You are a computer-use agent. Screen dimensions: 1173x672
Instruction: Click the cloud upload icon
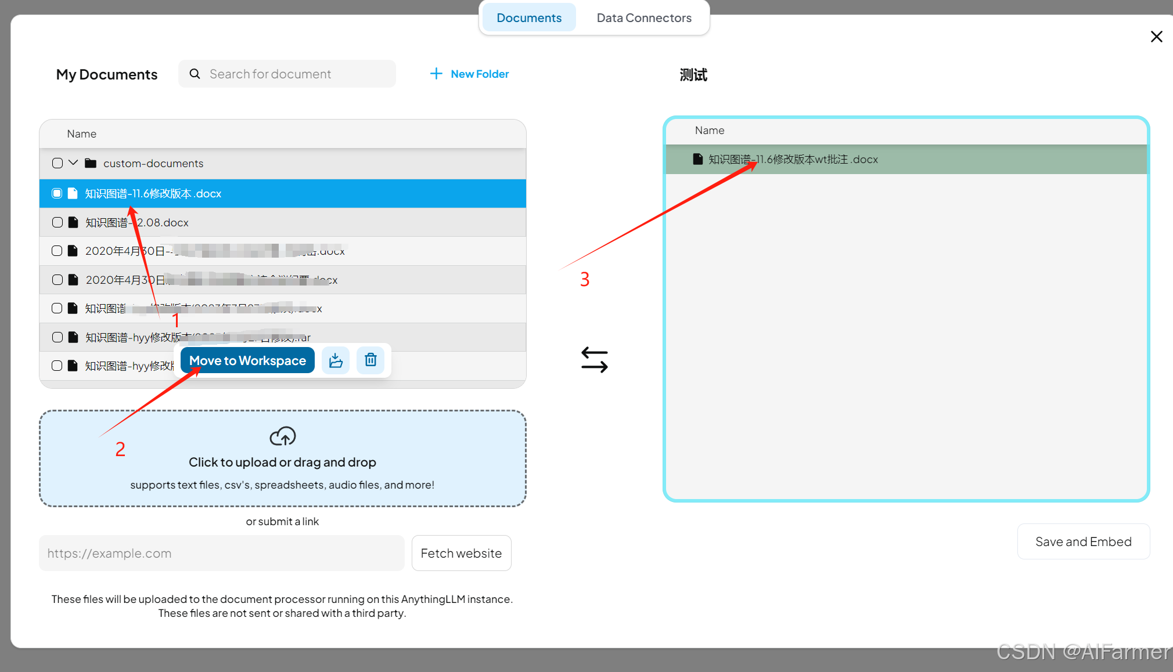[x=282, y=436]
